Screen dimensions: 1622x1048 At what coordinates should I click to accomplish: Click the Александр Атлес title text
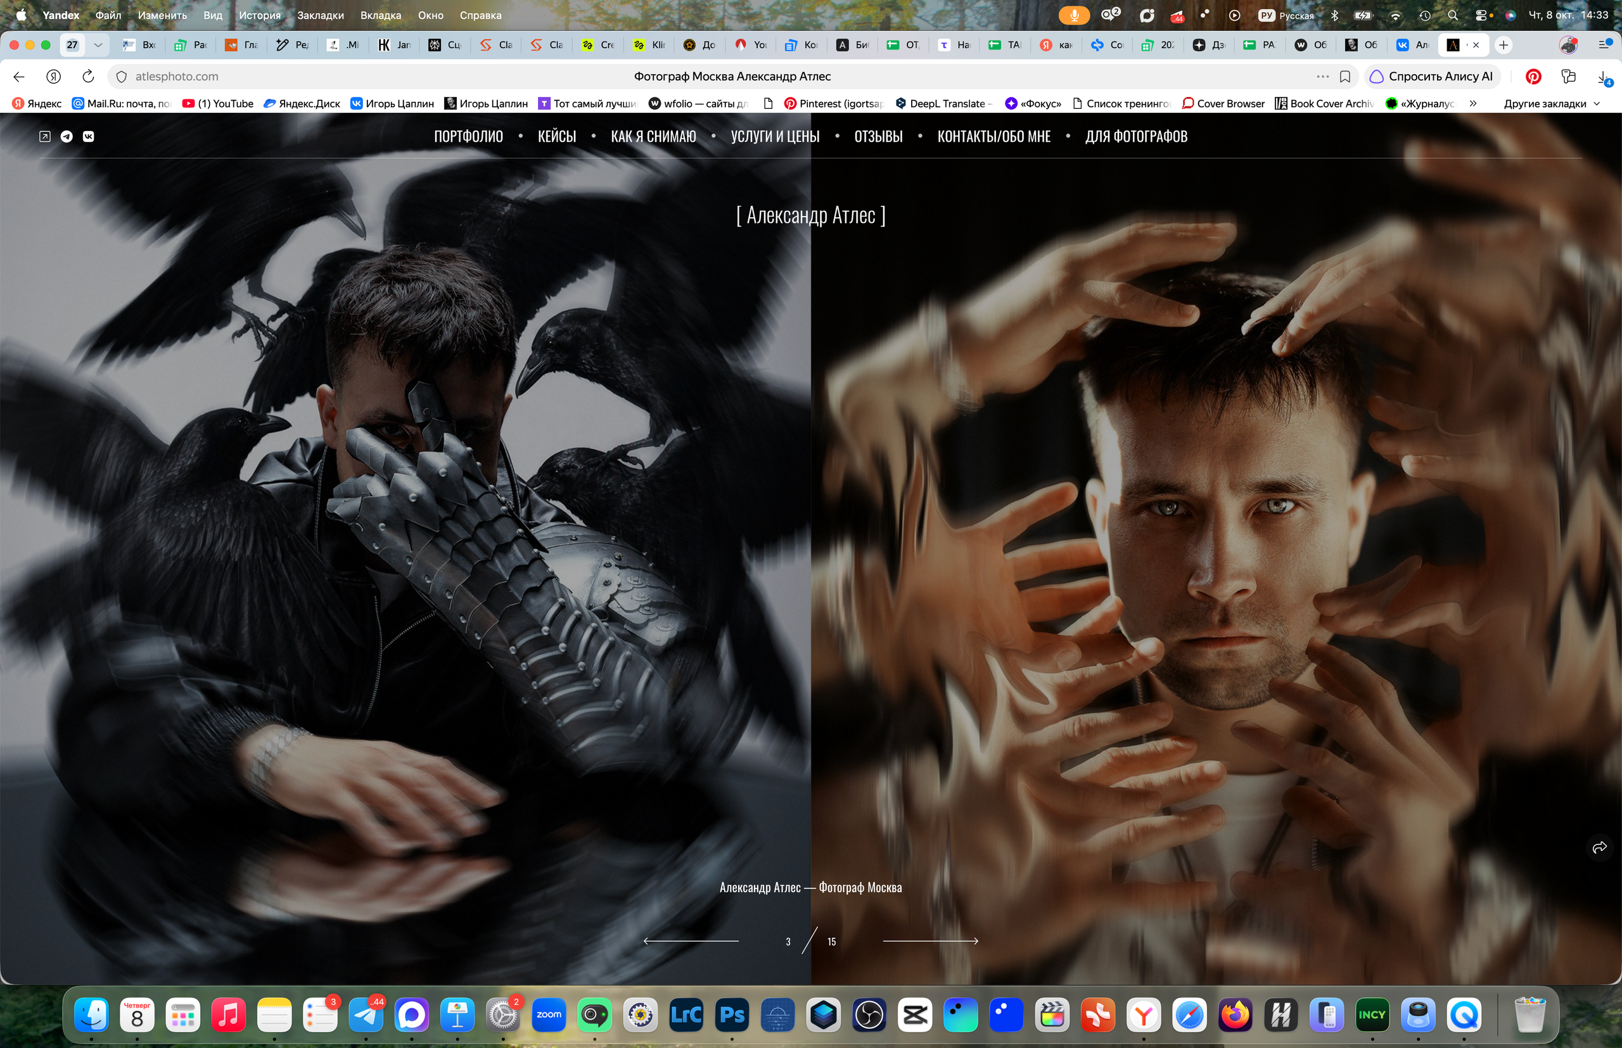pyautogui.click(x=810, y=215)
